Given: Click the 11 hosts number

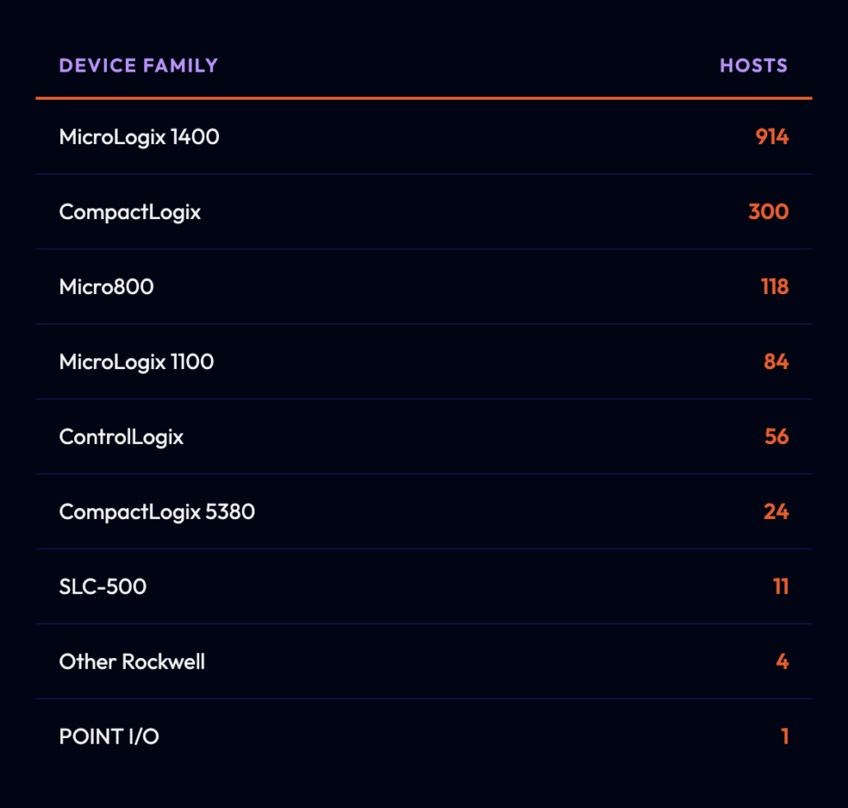Looking at the screenshot, I should [x=781, y=586].
